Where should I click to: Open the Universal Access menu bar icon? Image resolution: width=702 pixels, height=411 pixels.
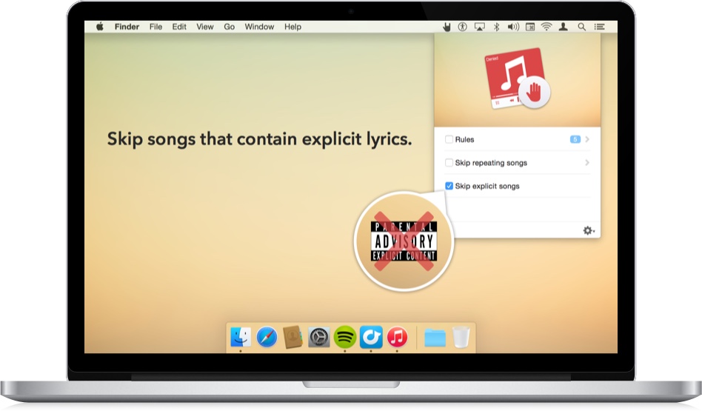pos(463,27)
